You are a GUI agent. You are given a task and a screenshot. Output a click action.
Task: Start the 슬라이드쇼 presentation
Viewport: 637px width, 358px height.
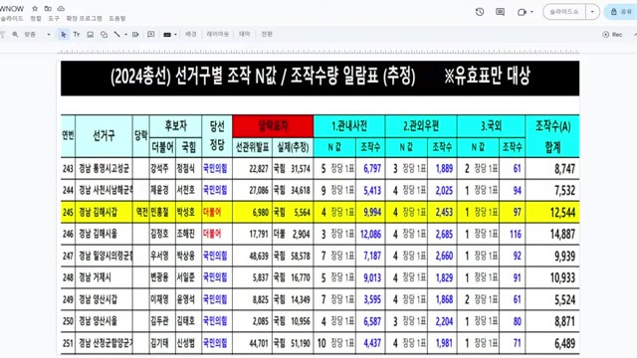pyautogui.click(x=564, y=12)
